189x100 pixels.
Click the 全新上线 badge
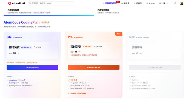[45, 22]
